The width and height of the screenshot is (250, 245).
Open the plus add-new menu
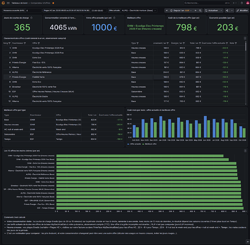(234, 3)
